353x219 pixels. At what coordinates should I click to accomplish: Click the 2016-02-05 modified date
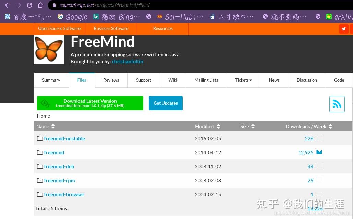(208, 139)
